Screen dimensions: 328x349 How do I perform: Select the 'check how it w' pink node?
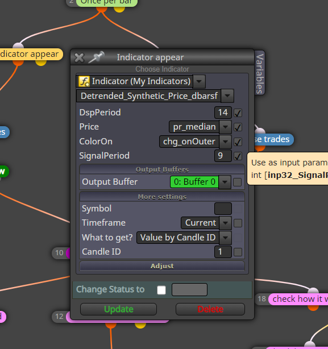298,299
